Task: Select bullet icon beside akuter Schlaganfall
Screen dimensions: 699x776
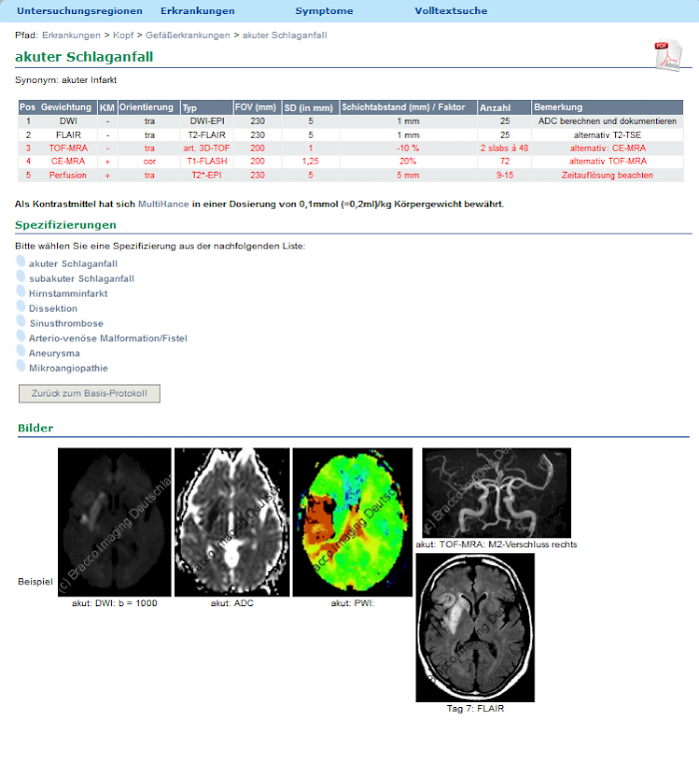Action: [x=21, y=262]
